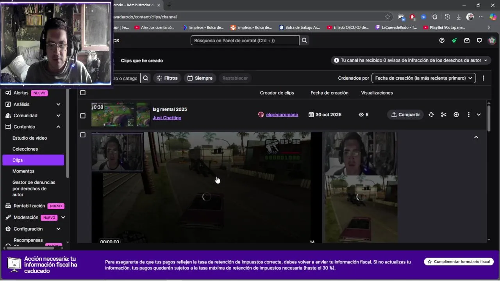The width and height of the screenshot is (500, 281).
Task: Expand the Comunidad sidebar section
Action: (58, 116)
